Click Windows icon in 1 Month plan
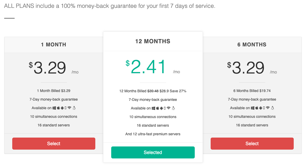 [54, 108]
